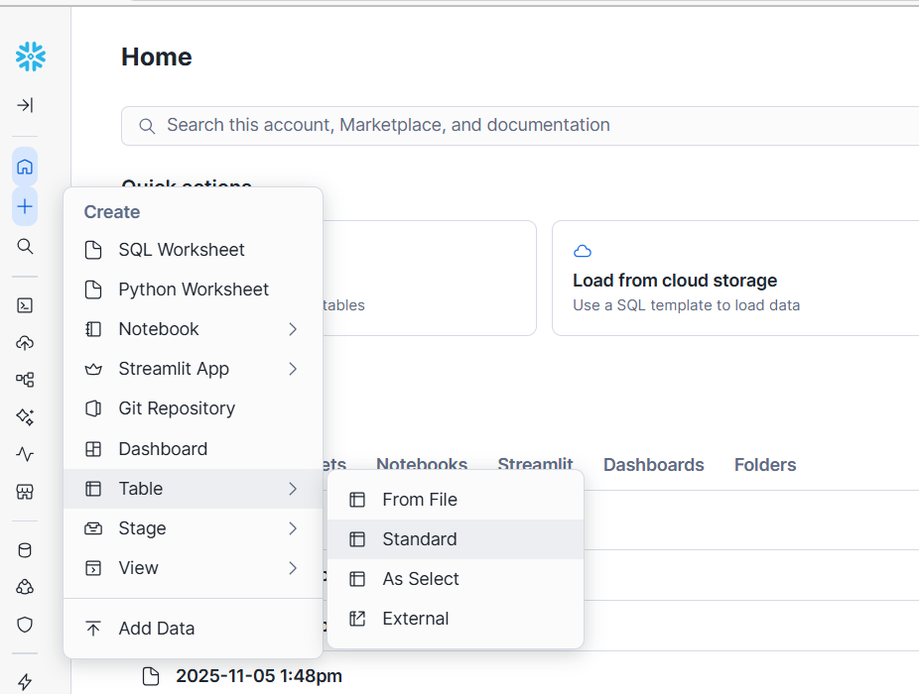Select the AI & ML sparkles icon
919x694 pixels.
coord(25,416)
